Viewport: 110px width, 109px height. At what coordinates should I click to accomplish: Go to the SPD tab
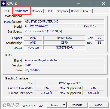click(49, 11)
